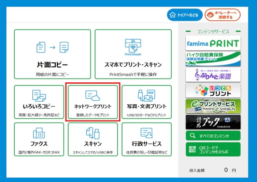The image size is (257, 182).
Task: Open いつでもプリント banner
Action: 213,90
